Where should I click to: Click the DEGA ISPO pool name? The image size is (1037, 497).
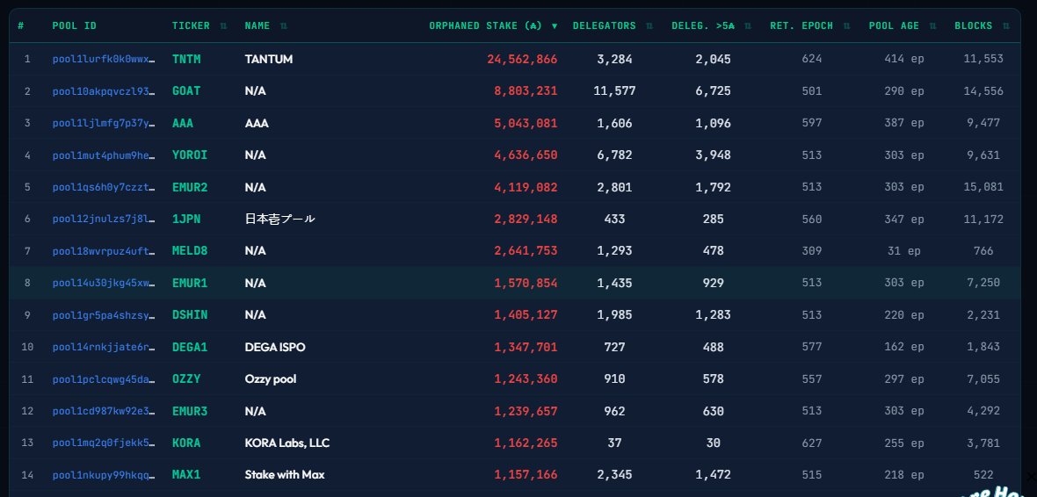point(275,347)
